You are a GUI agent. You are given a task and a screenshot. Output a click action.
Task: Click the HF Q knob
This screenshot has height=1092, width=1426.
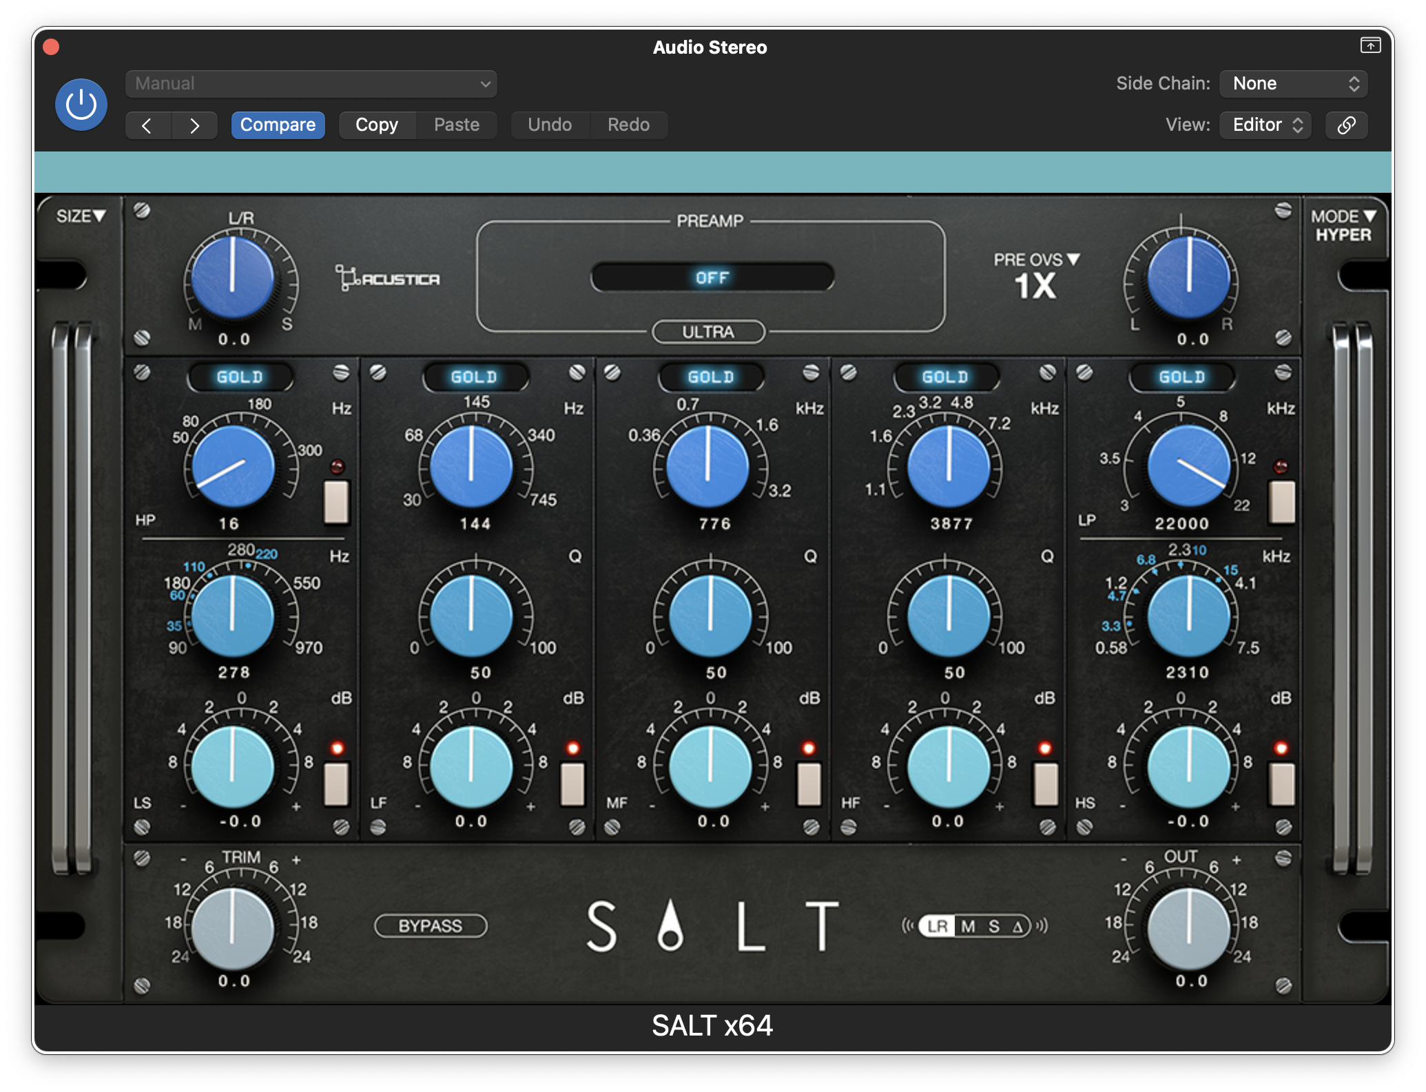[949, 615]
